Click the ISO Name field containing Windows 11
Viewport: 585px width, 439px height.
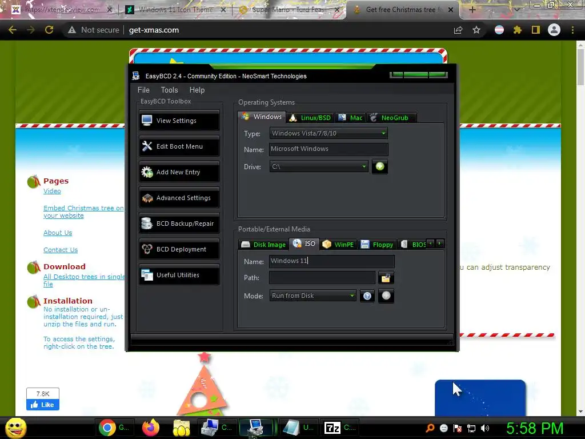332,261
